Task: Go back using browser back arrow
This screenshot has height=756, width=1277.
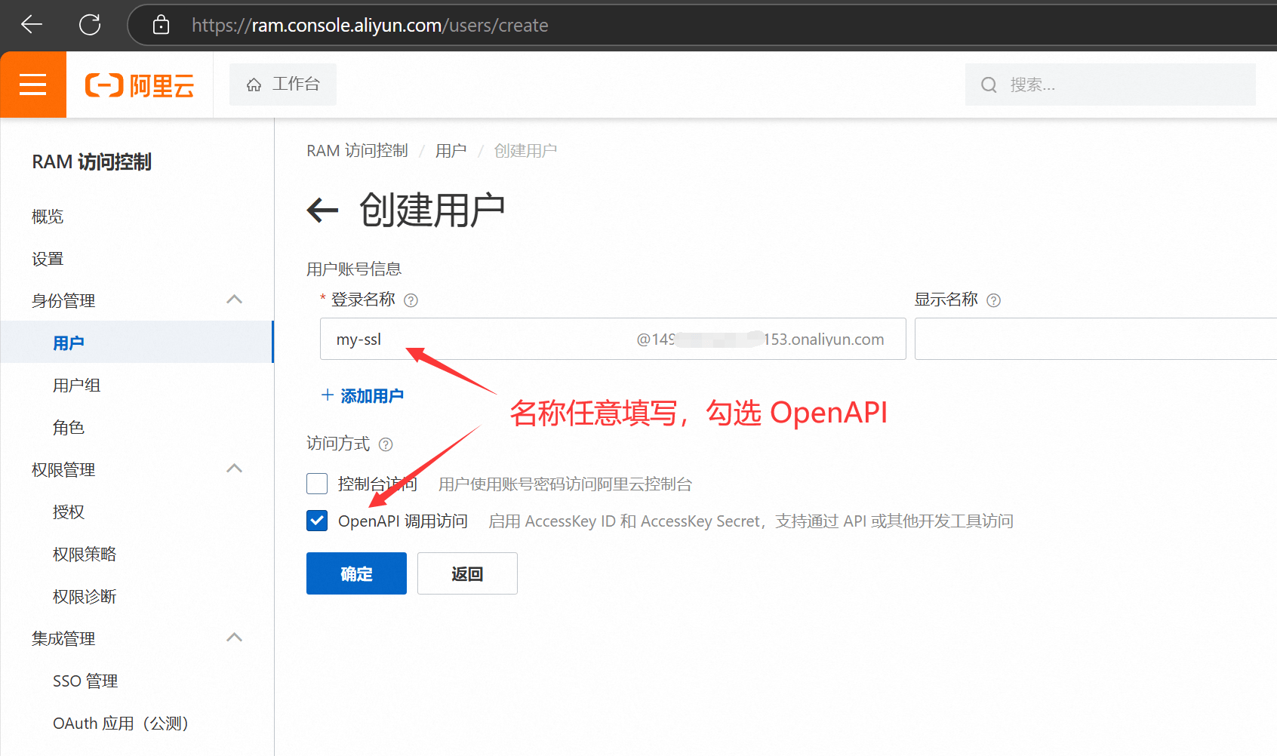Action: pyautogui.click(x=32, y=25)
